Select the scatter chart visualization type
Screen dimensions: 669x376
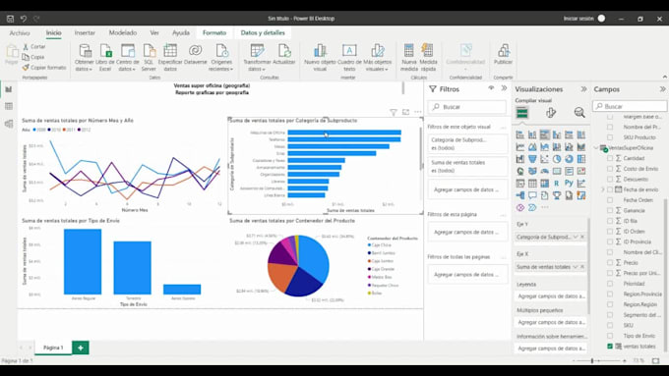pos(544,159)
